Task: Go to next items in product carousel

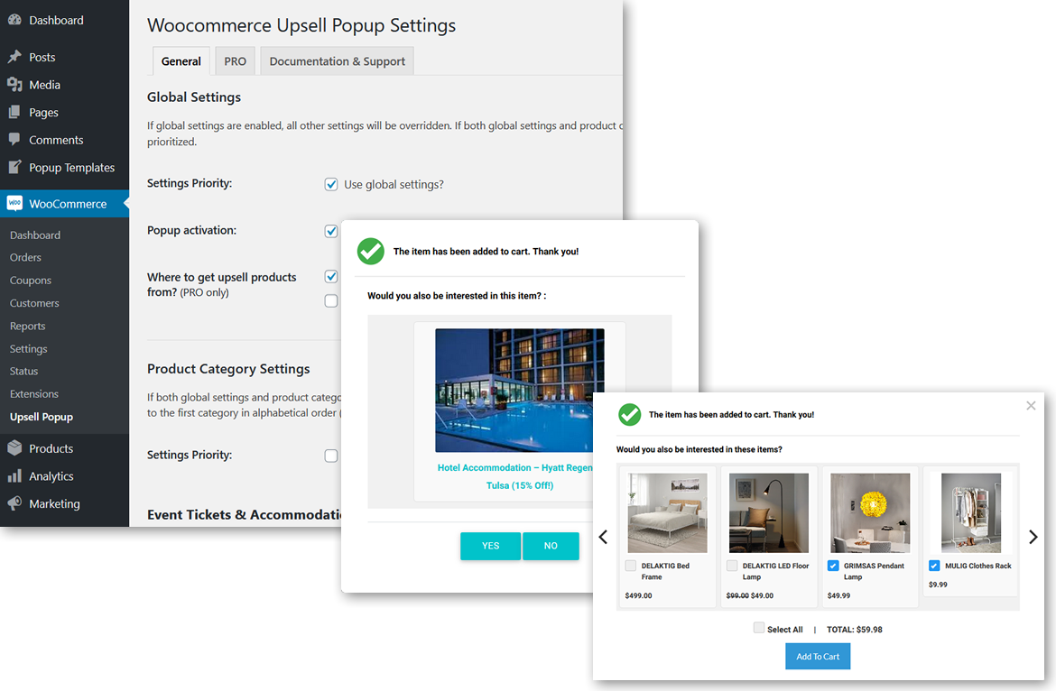Action: (x=1033, y=537)
